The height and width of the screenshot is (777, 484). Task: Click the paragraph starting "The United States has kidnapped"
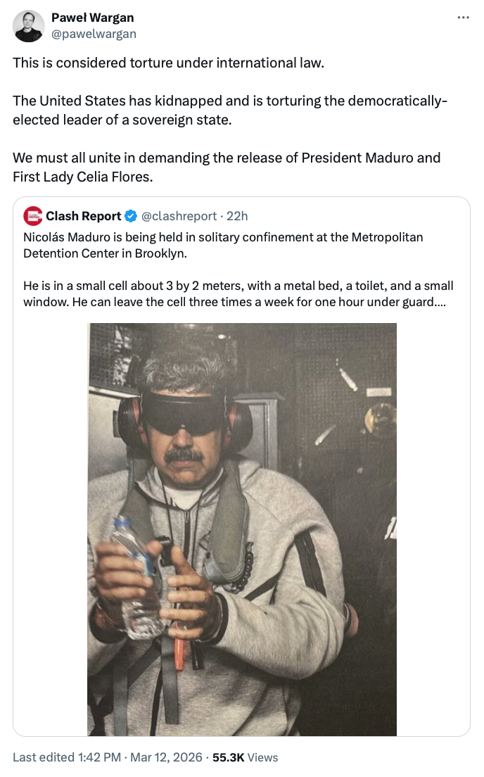(229, 110)
